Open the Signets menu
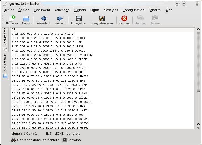This screenshot has height=145, width=202. [x=80, y=10]
